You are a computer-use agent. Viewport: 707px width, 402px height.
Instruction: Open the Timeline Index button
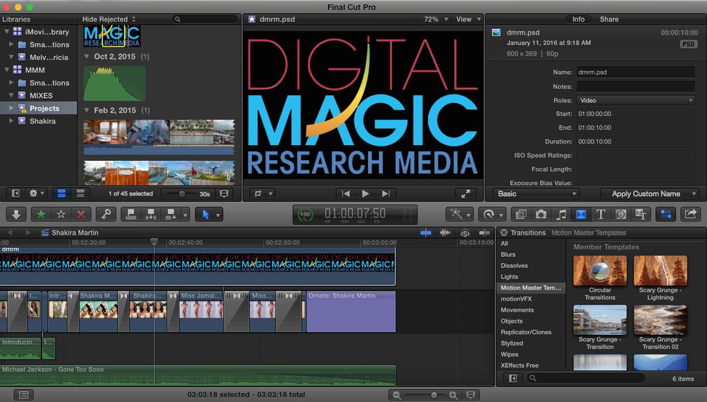23,395
